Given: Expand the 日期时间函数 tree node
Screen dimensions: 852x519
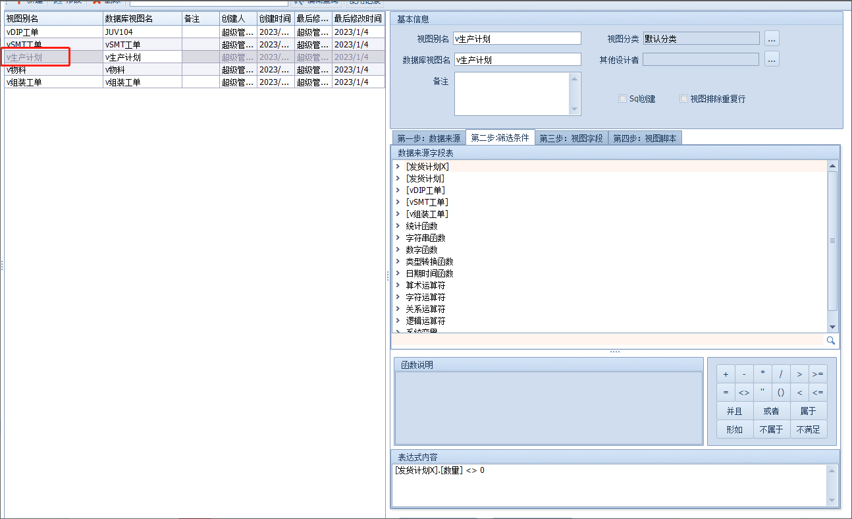Looking at the screenshot, I should click(x=398, y=273).
